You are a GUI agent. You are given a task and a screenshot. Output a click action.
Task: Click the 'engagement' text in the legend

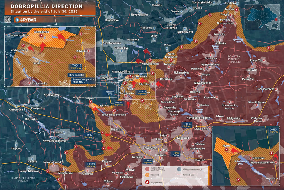156,183
